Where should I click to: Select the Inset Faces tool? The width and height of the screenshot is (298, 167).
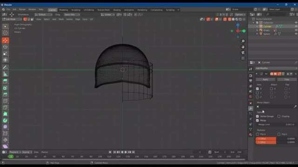pos(5,88)
